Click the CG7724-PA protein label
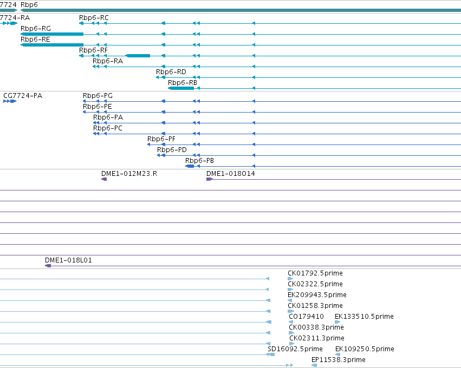Image resolution: width=461 pixels, height=368 pixels. point(23,96)
